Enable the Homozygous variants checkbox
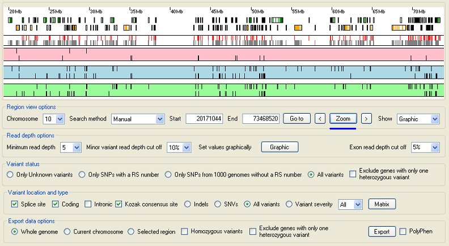 (184, 231)
